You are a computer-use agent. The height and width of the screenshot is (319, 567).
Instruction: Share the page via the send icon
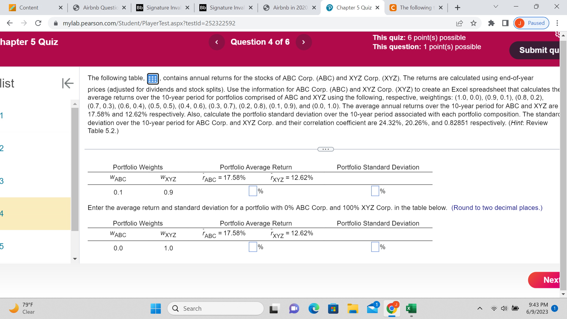[460, 23]
